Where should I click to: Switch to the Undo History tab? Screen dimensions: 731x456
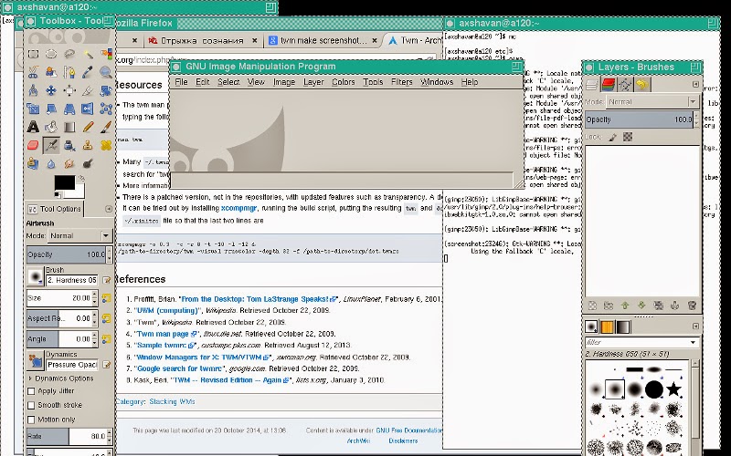[x=642, y=84]
